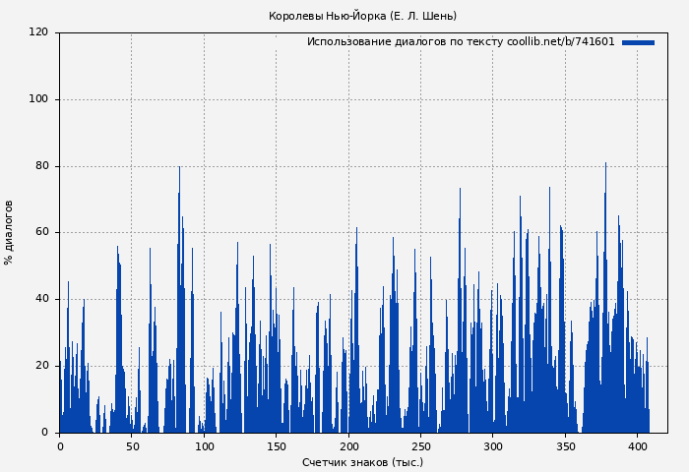This screenshot has width=689, height=472.
Task: Click the 100 tick label on Y axis
Action: (38, 99)
